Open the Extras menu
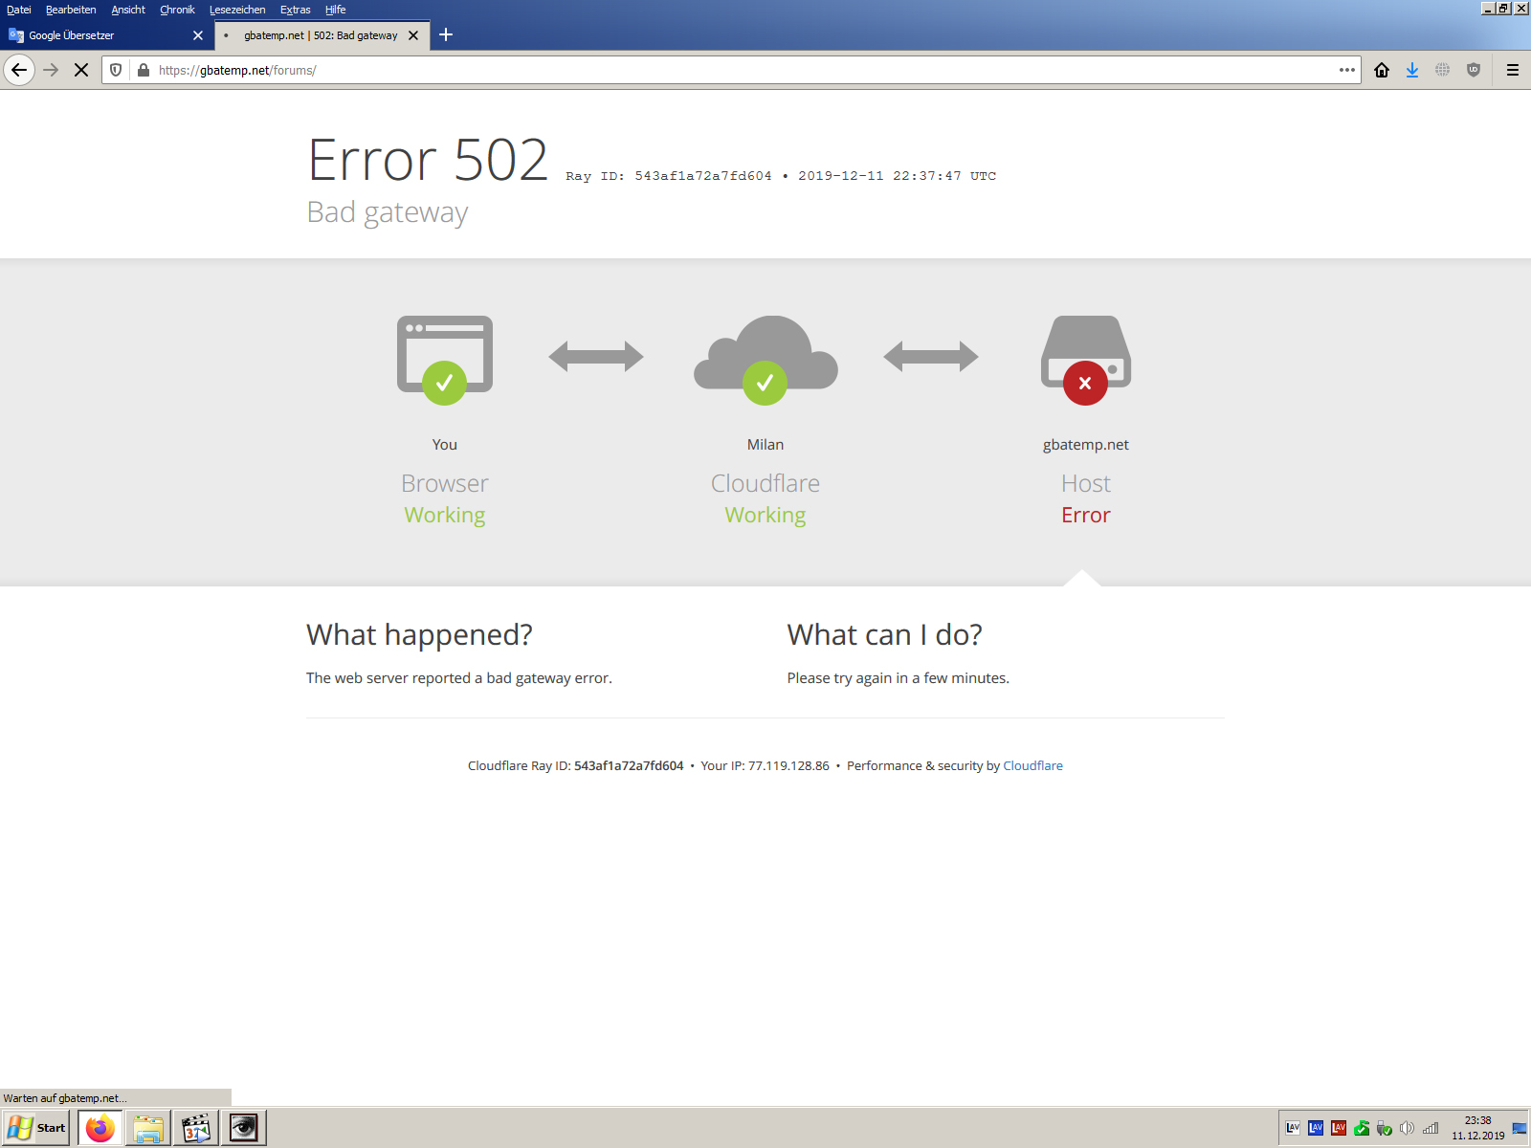 point(296,10)
